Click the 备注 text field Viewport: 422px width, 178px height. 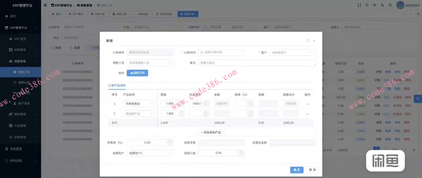(257, 63)
